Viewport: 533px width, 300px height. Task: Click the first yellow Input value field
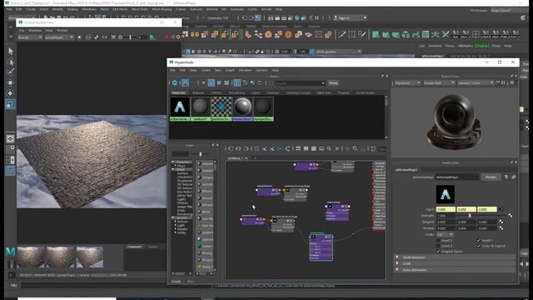(x=446, y=209)
